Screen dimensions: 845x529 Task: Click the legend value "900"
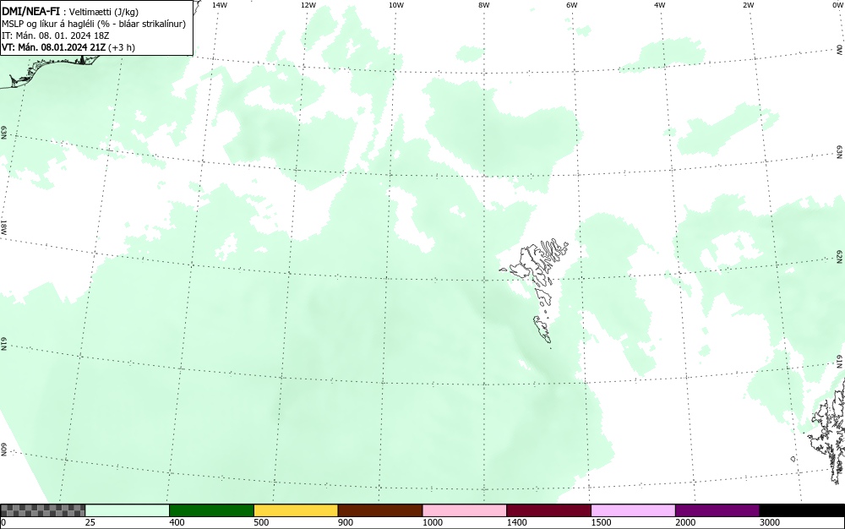click(346, 522)
